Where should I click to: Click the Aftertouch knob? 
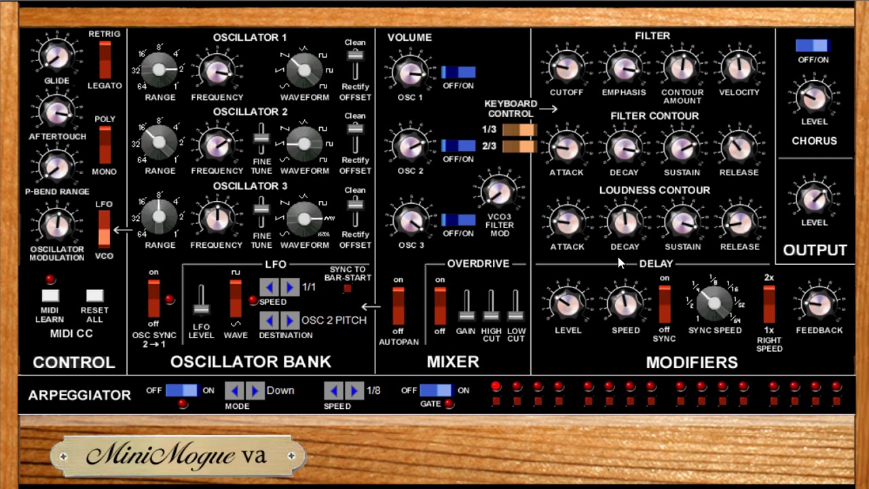(x=56, y=113)
